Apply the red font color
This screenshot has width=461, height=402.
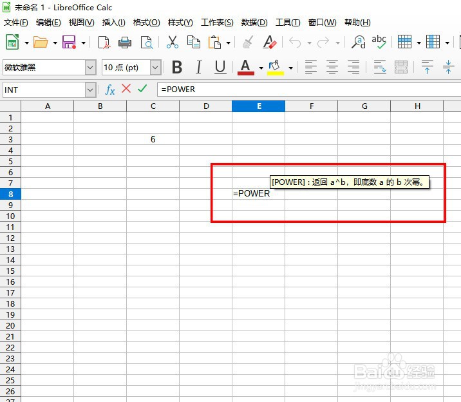pos(246,68)
